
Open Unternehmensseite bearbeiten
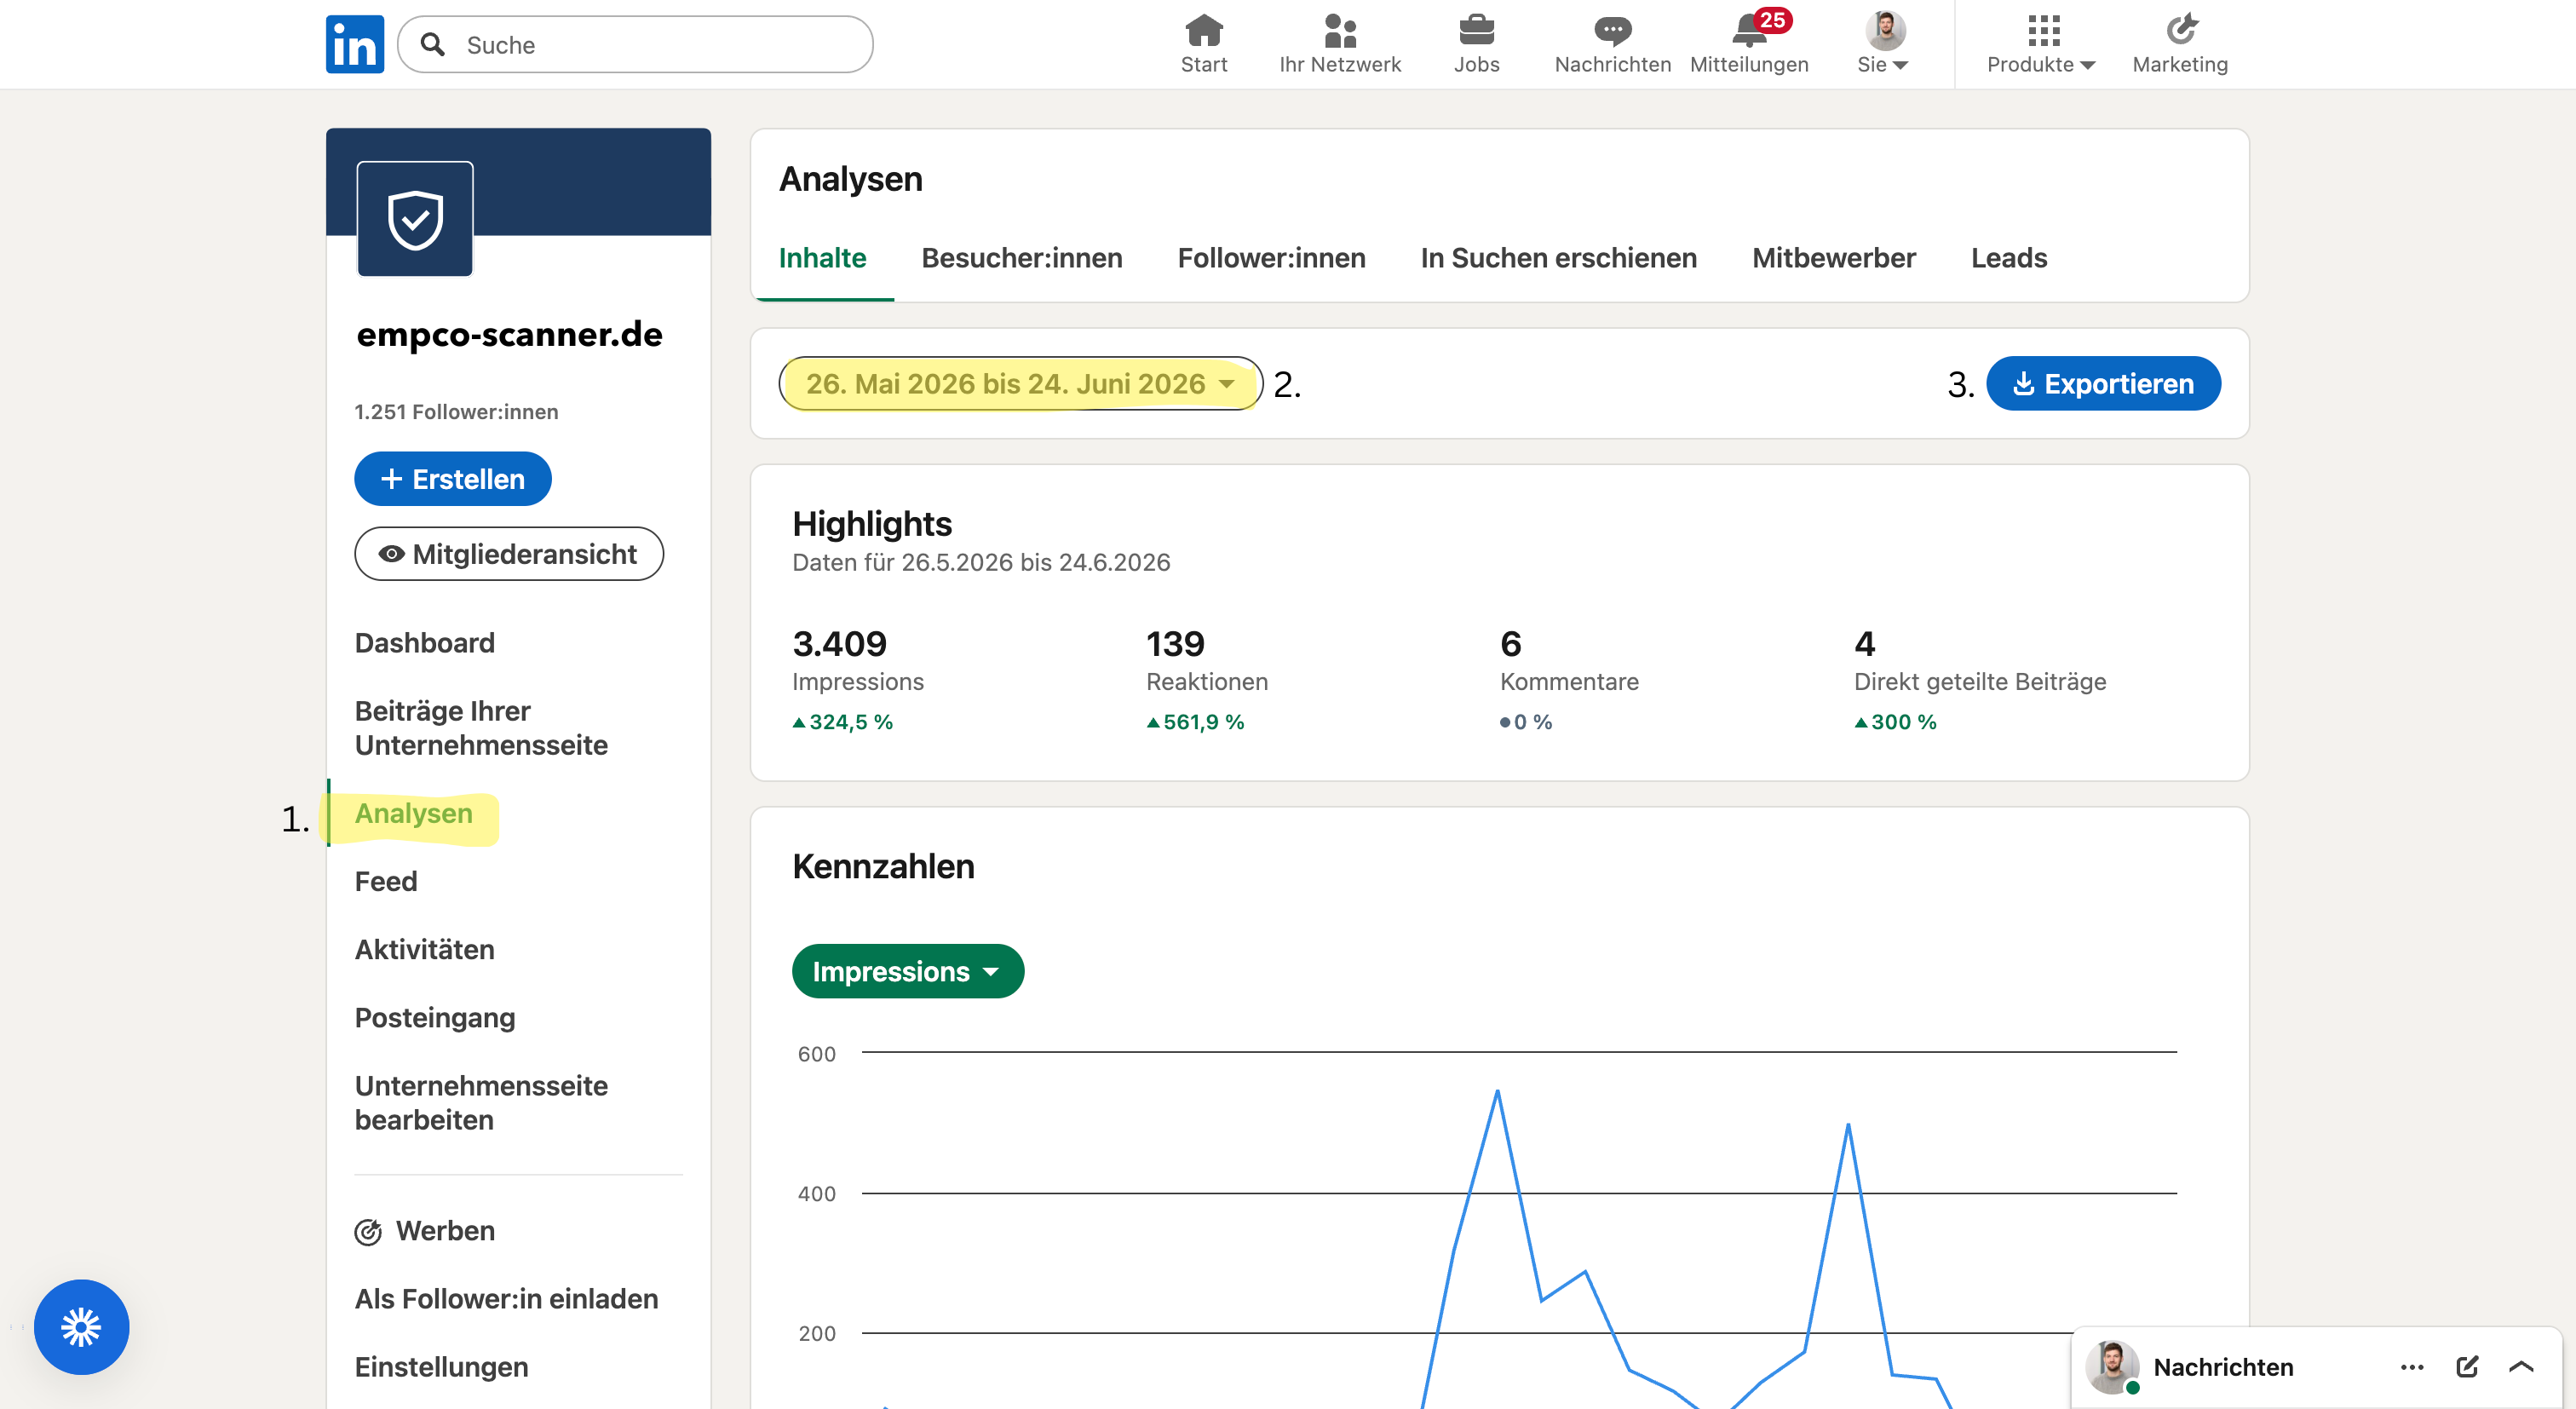pyautogui.click(x=481, y=1103)
